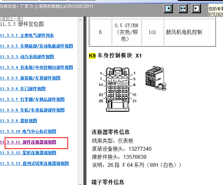223x185 pixels.
Task: Click the split-center panel layout icon
Action: click(183, 8)
